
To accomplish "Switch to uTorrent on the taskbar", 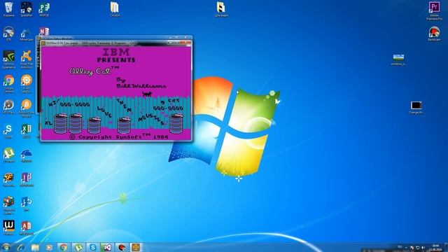I will pyautogui.click(x=78, y=247).
